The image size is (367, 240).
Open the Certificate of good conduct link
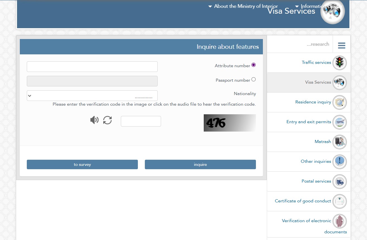pos(303,201)
